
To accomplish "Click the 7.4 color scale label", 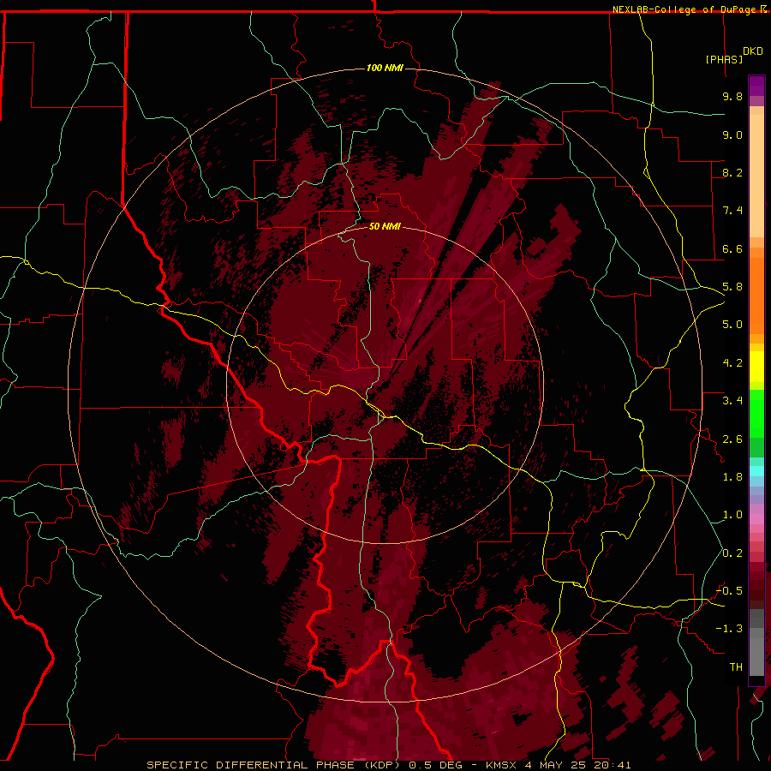I will (732, 211).
